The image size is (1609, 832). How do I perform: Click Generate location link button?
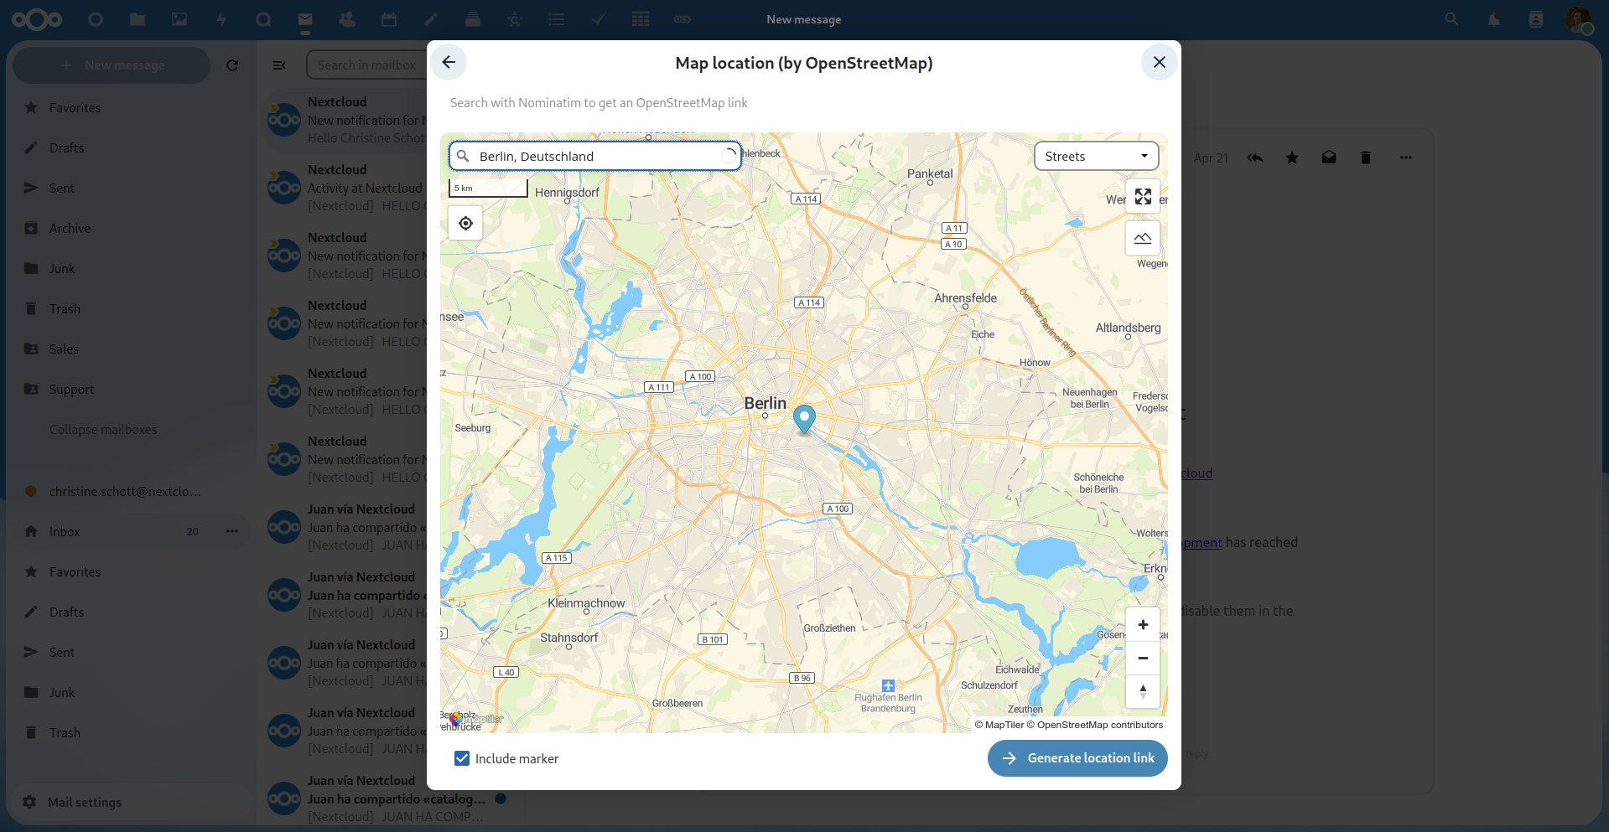(1077, 758)
